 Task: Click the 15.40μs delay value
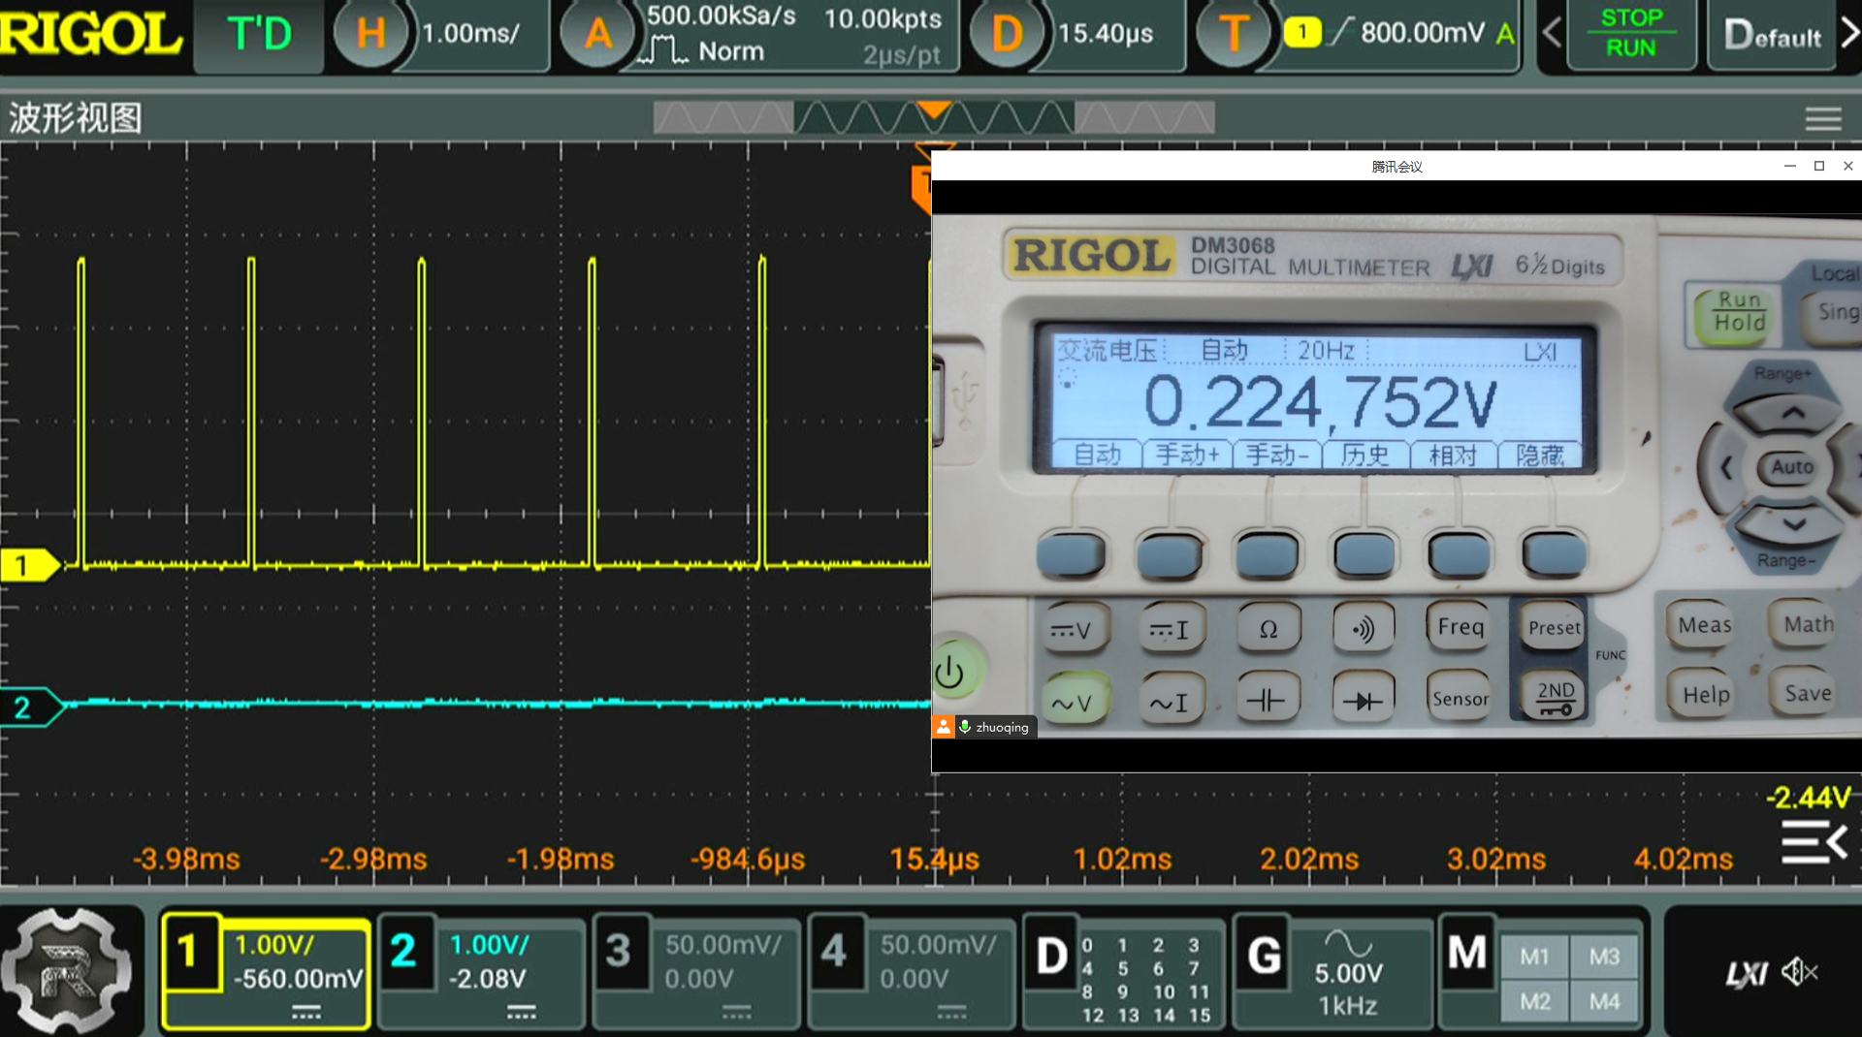click(x=1106, y=34)
